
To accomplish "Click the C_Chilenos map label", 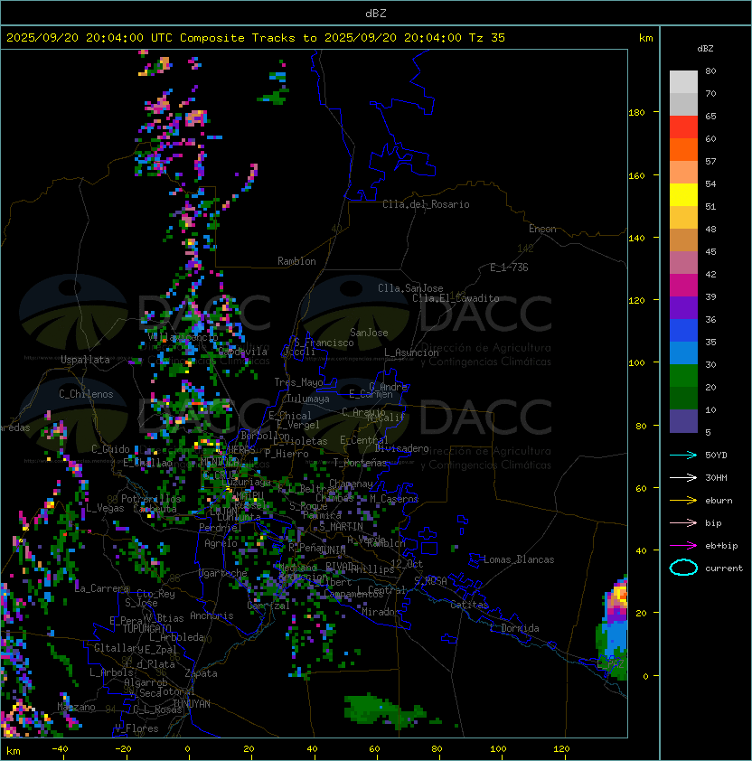I will 86,394.
